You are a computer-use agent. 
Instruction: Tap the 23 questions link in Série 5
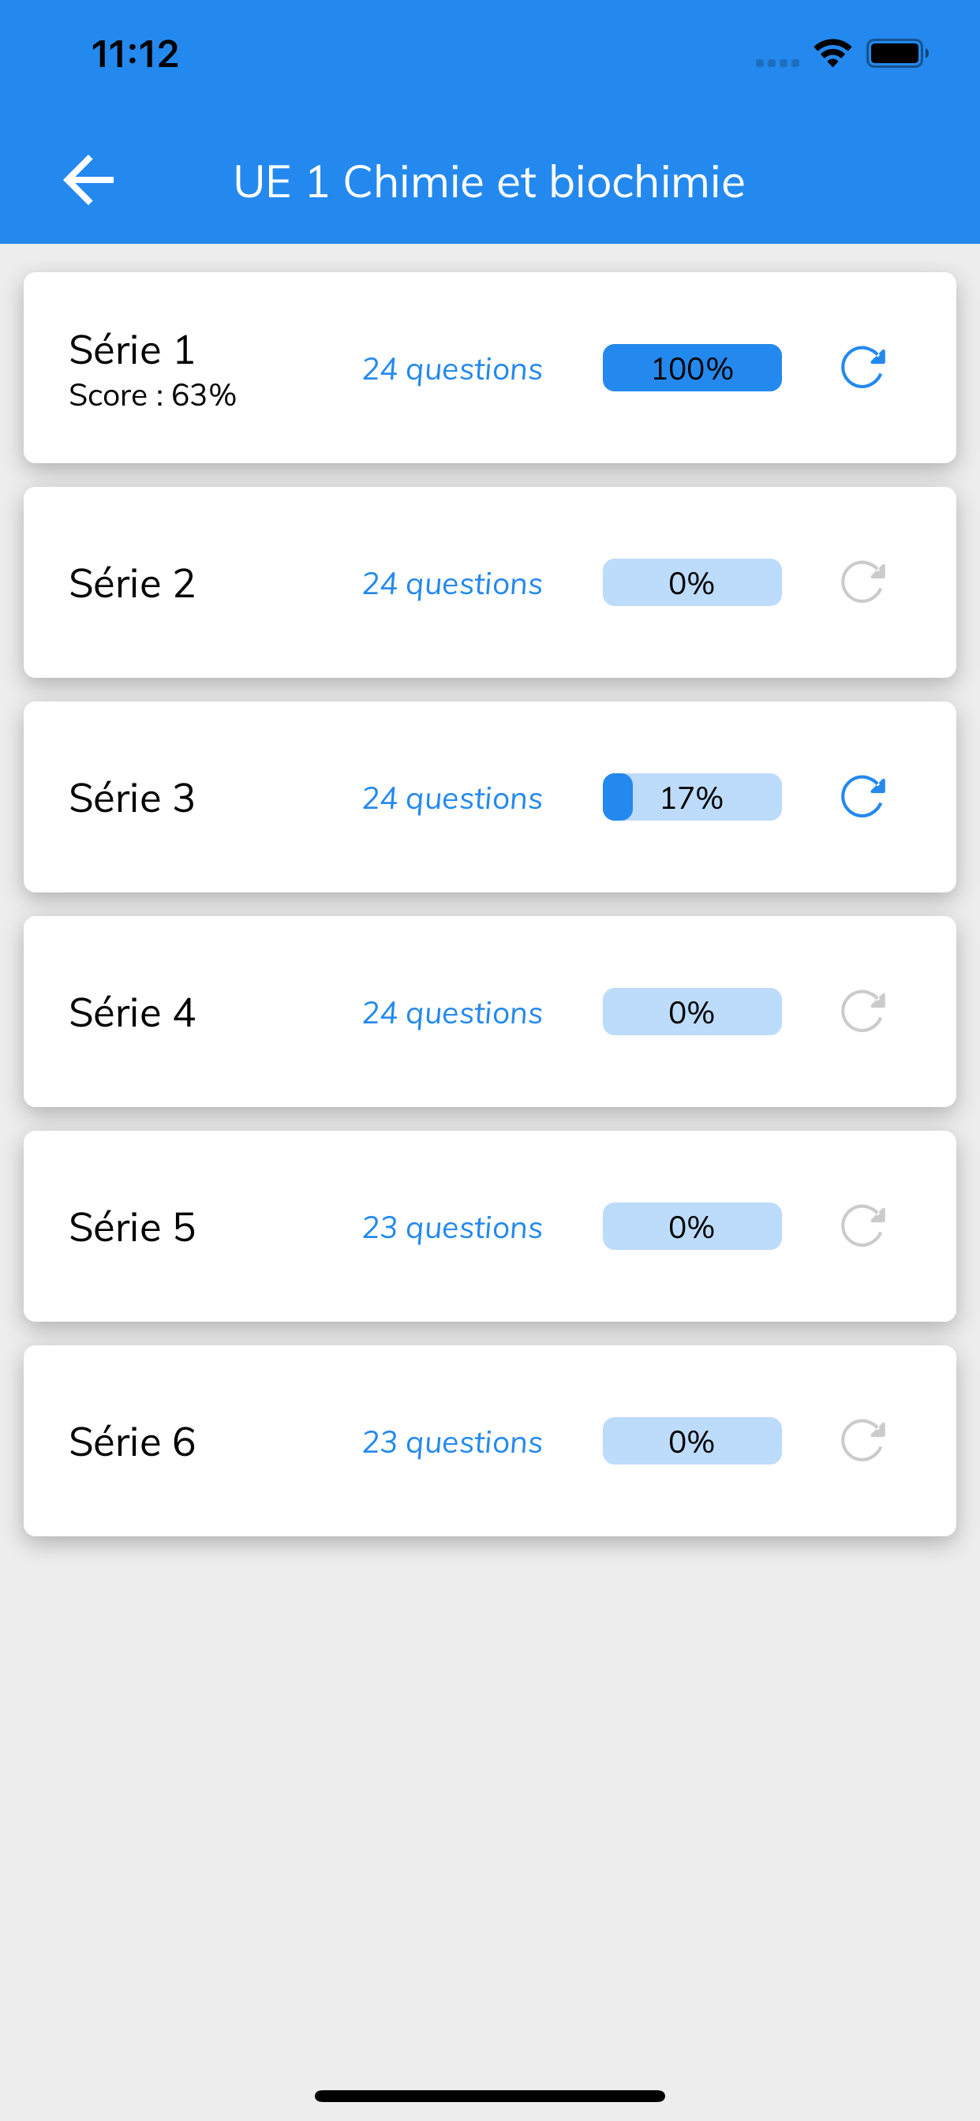click(452, 1229)
